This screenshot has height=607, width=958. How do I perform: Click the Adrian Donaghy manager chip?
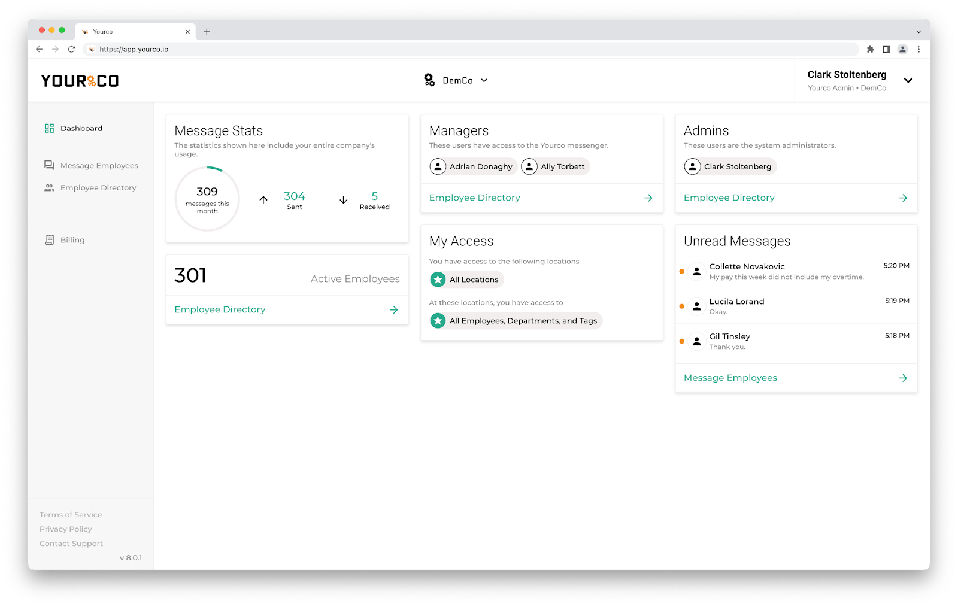coord(473,166)
